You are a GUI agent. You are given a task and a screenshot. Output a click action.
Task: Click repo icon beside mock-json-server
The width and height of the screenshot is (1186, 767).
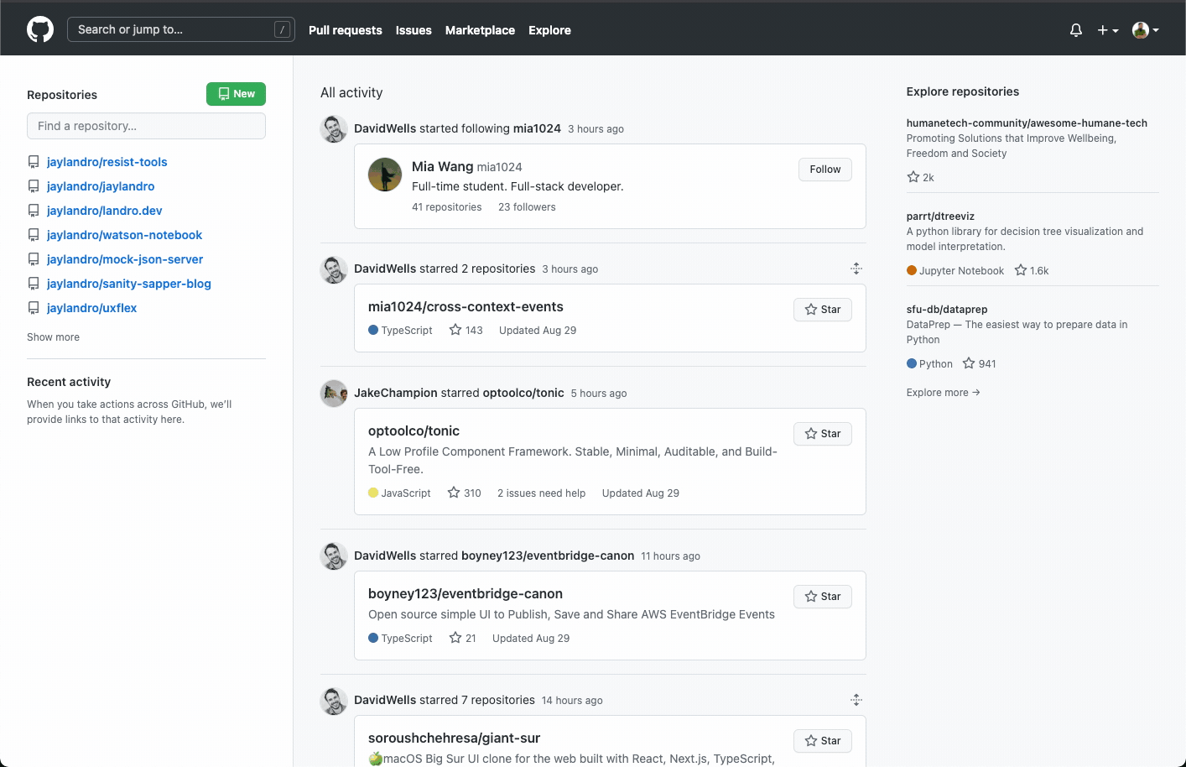pos(34,259)
